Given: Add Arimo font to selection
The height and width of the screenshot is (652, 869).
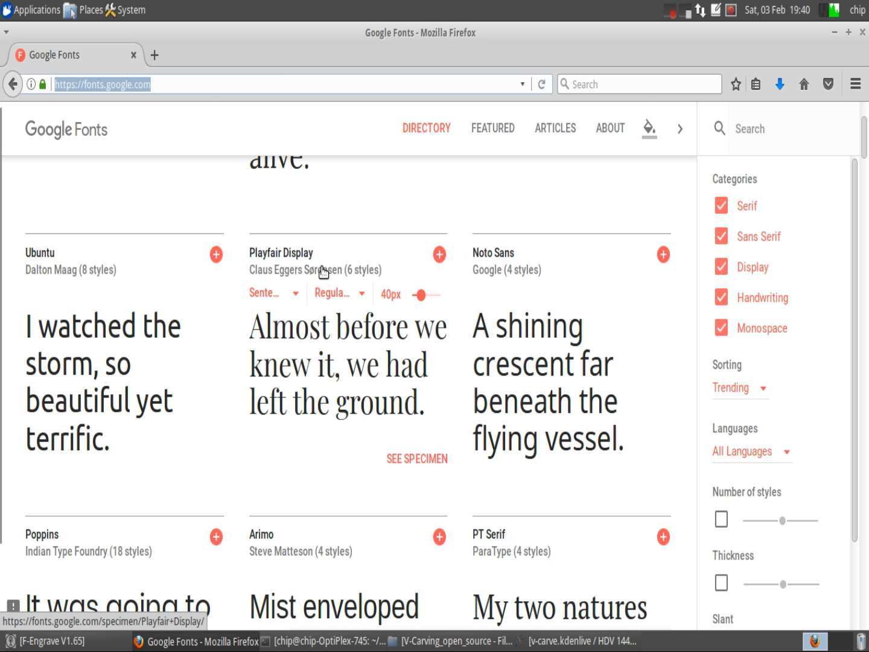Looking at the screenshot, I should 439,537.
